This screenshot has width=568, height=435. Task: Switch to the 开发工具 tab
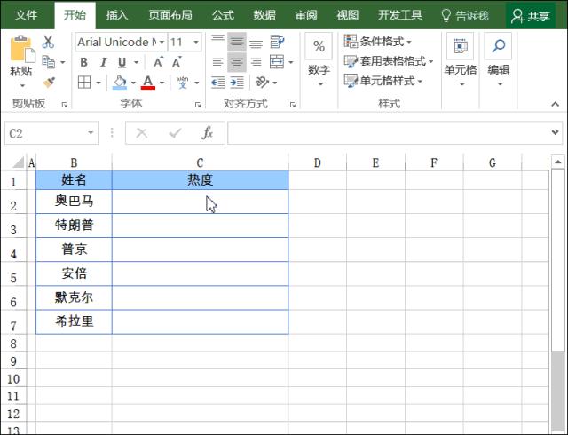pos(400,15)
